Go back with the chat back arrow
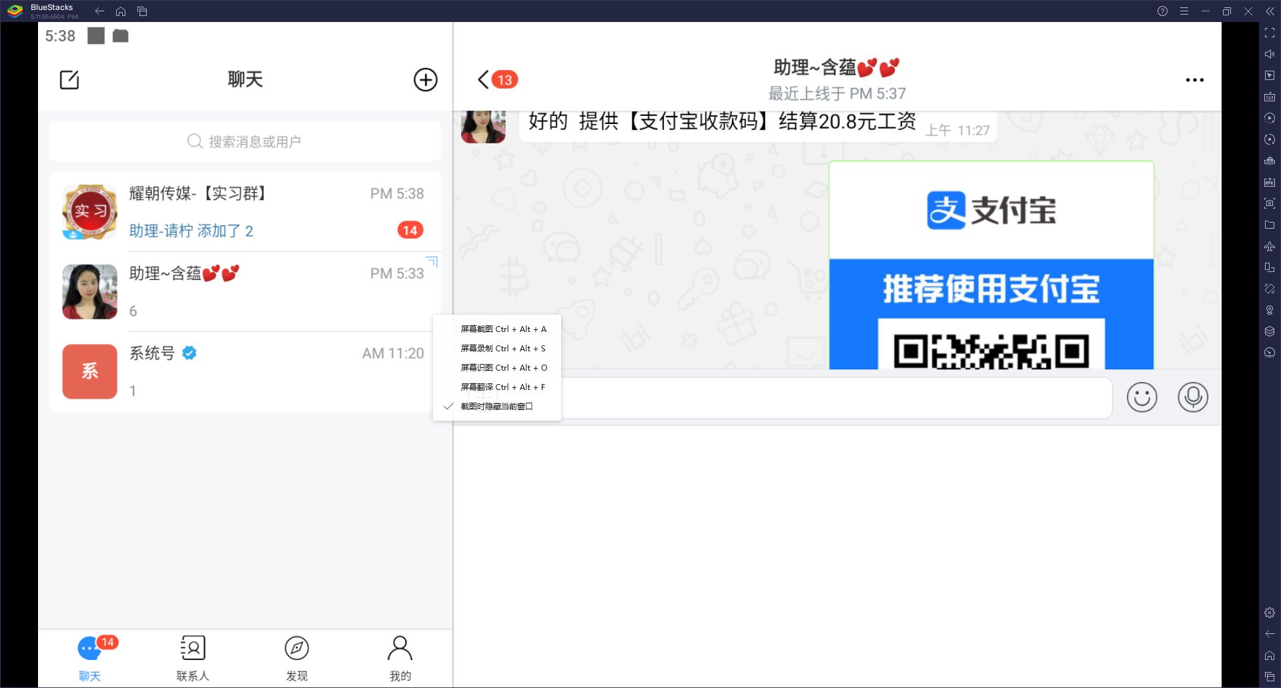The width and height of the screenshot is (1281, 688). 484,80
